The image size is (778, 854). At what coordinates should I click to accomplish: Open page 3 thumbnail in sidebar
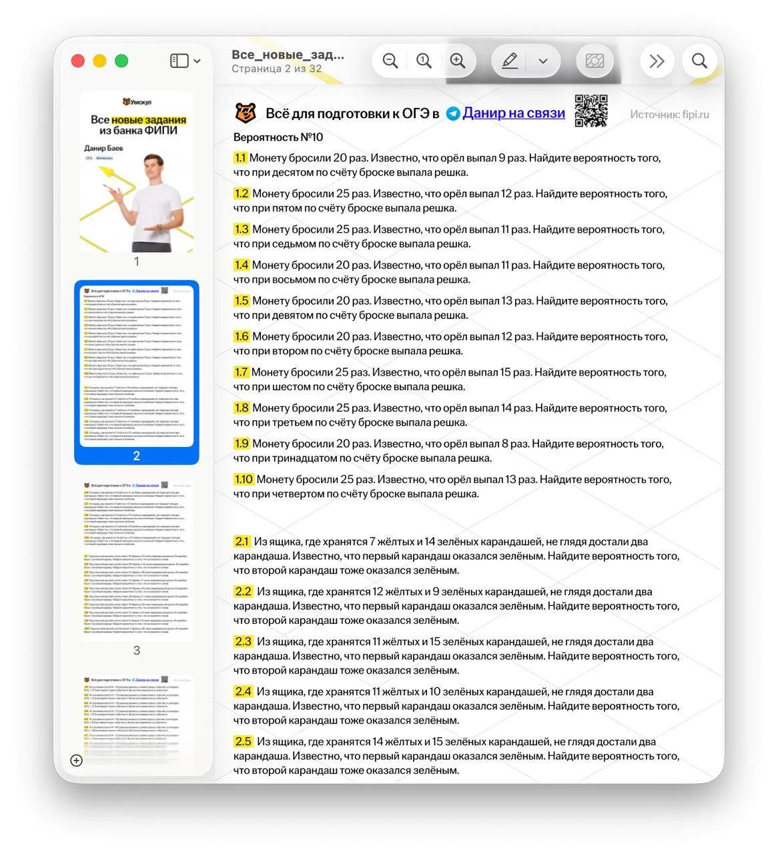[x=137, y=560]
